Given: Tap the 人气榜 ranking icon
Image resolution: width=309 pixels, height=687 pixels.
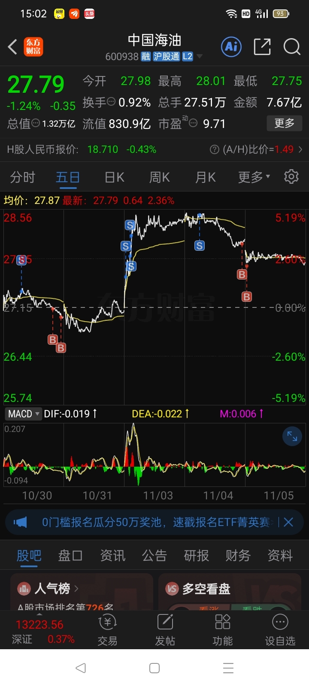Looking at the screenshot, I should pos(24,588).
